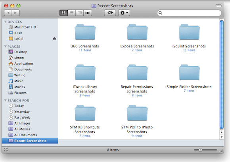Select the STM PDF to iPhoto Screenshots folder
Viewport: 230px width, 162px height.
pyautogui.click(x=137, y=113)
